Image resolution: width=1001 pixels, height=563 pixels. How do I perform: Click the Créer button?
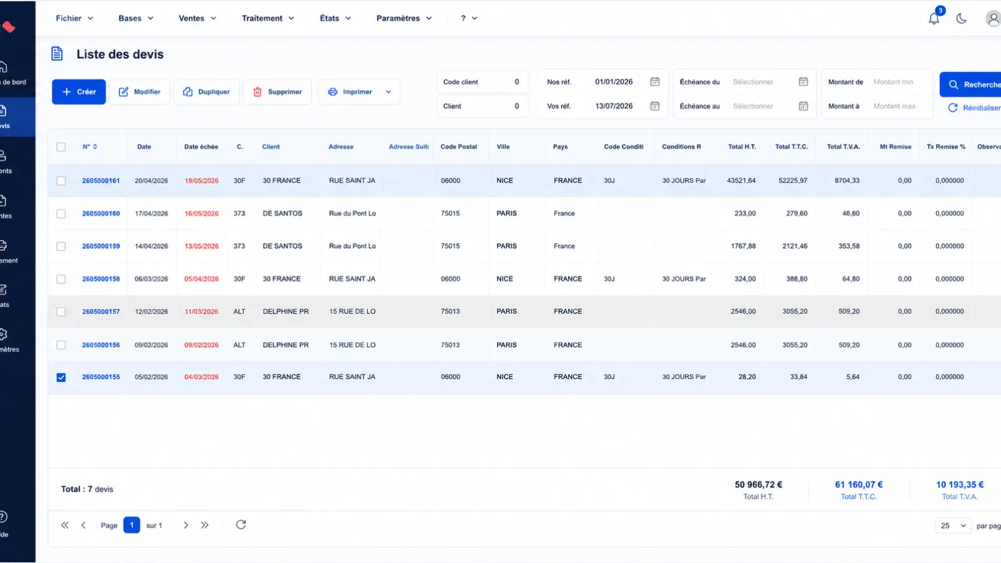pos(79,92)
